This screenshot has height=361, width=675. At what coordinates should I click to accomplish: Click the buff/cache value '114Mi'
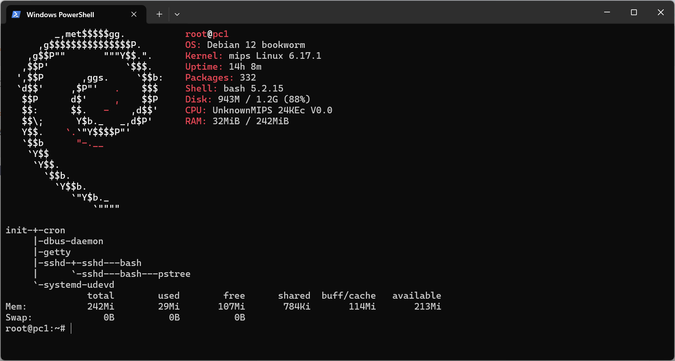pyautogui.click(x=362, y=306)
